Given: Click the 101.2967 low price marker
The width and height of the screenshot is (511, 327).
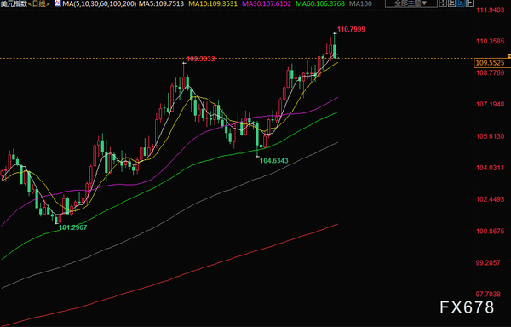Looking at the screenshot, I should (73, 227).
